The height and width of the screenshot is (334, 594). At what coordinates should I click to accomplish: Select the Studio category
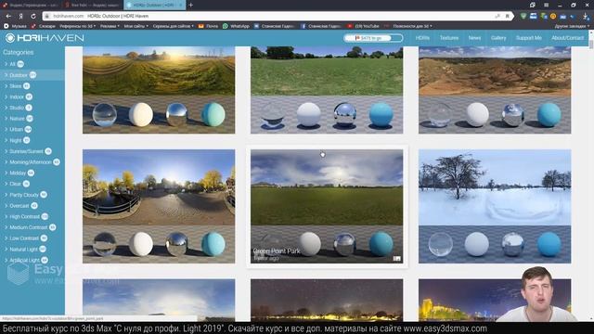click(32, 108)
